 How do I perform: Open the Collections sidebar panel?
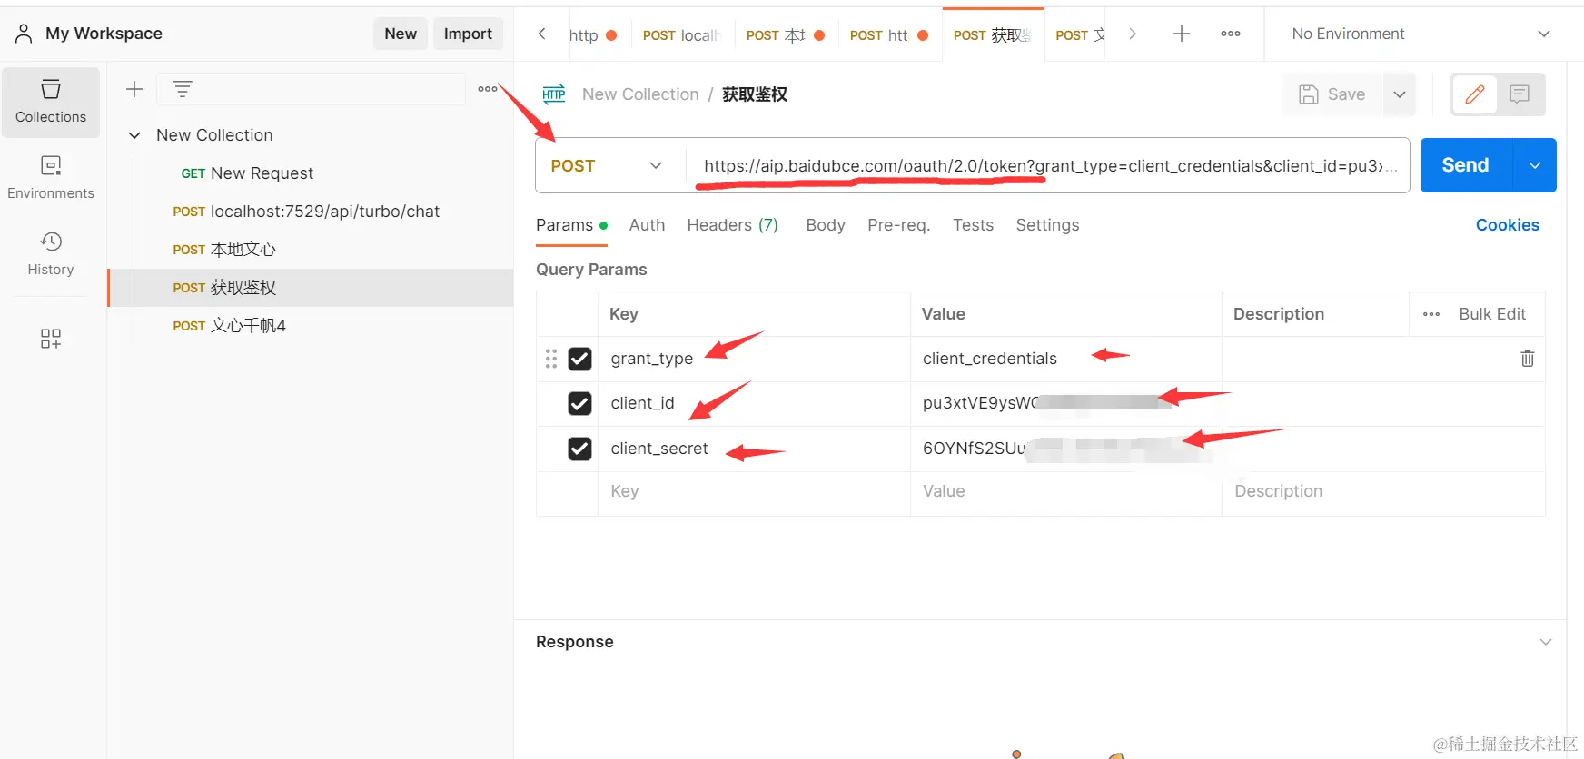click(51, 102)
